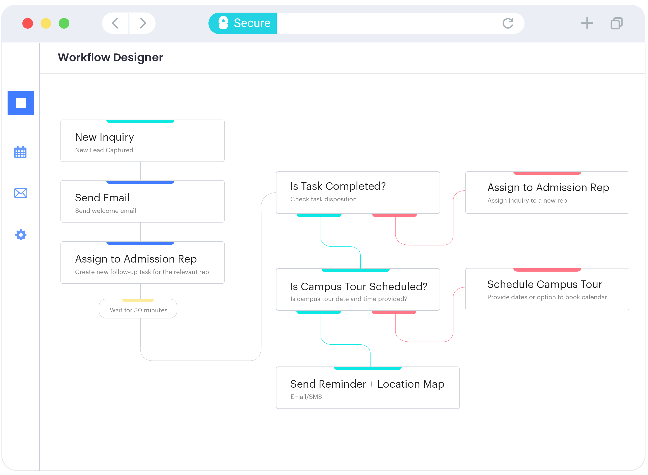Open the workflow dashboard icon in sidebar
648x475 pixels.
[20, 103]
